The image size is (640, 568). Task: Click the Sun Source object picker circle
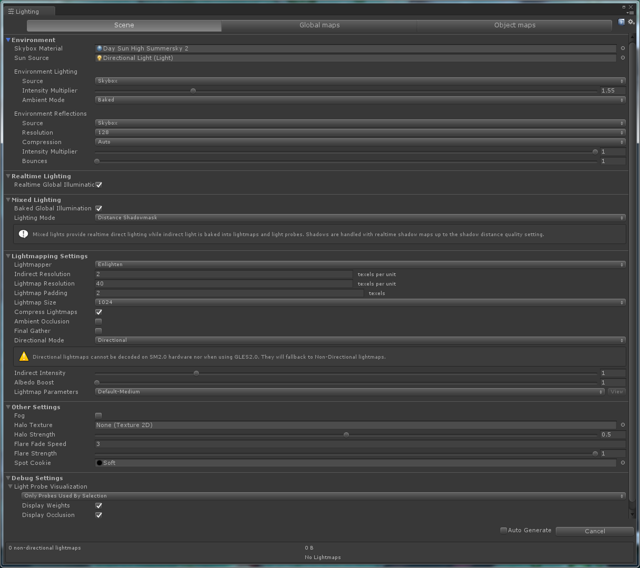tap(623, 58)
